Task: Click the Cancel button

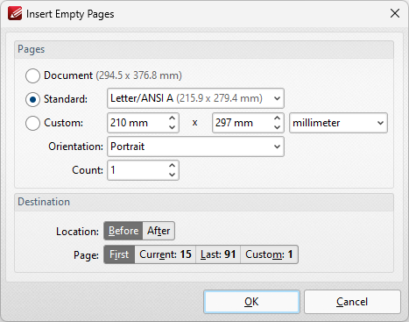Action: click(352, 302)
